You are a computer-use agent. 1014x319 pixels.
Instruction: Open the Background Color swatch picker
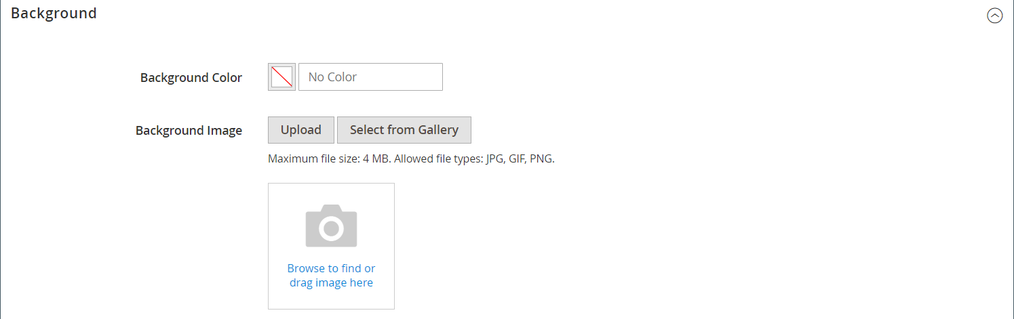click(281, 77)
